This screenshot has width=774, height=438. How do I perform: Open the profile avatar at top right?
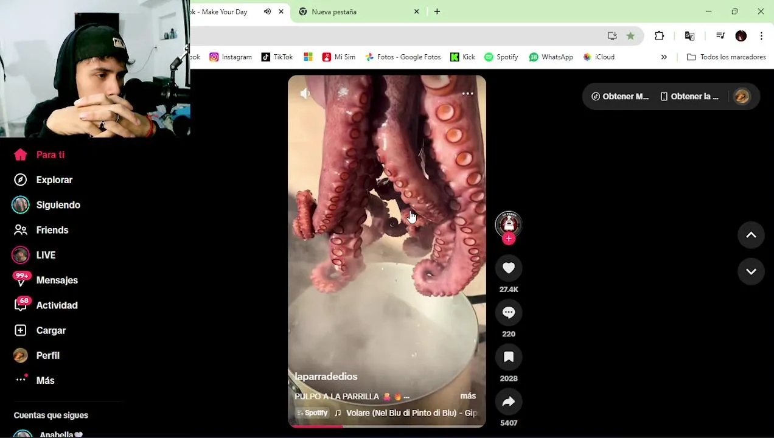coord(741,96)
